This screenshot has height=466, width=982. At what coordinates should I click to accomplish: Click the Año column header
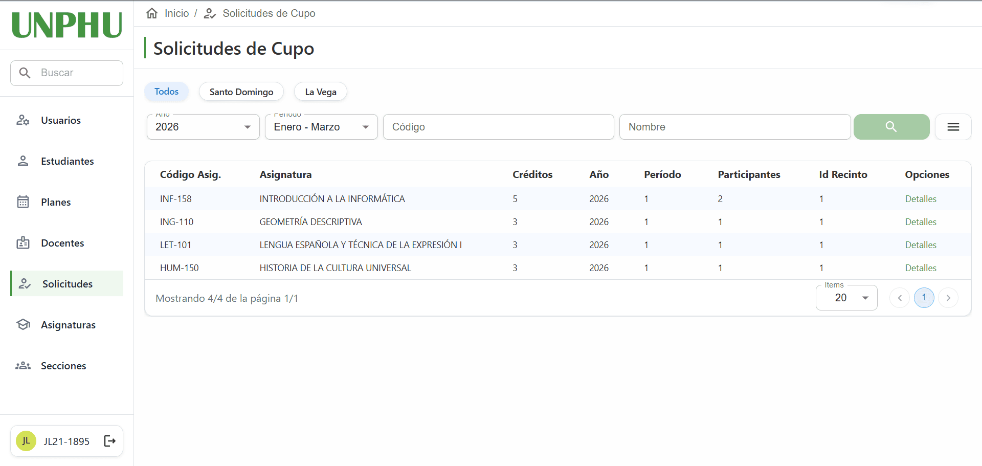click(x=599, y=174)
